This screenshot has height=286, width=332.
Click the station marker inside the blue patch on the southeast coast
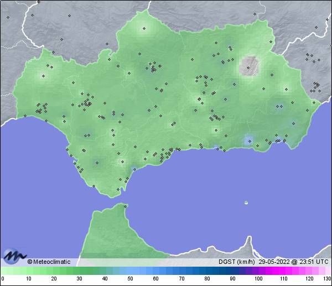[250, 141]
